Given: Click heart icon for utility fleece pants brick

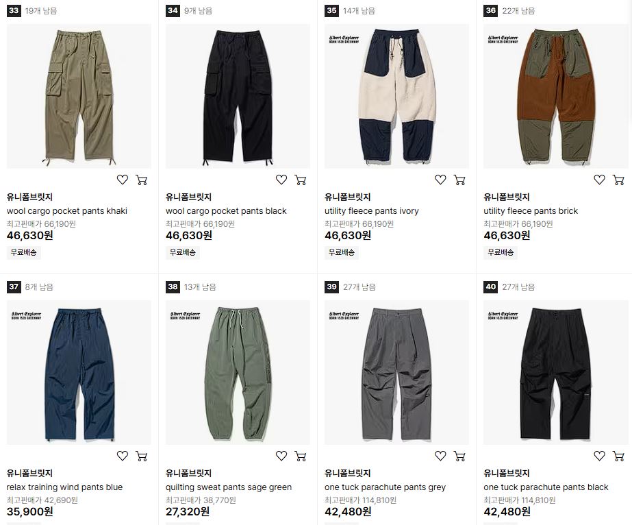Looking at the screenshot, I should [599, 180].
